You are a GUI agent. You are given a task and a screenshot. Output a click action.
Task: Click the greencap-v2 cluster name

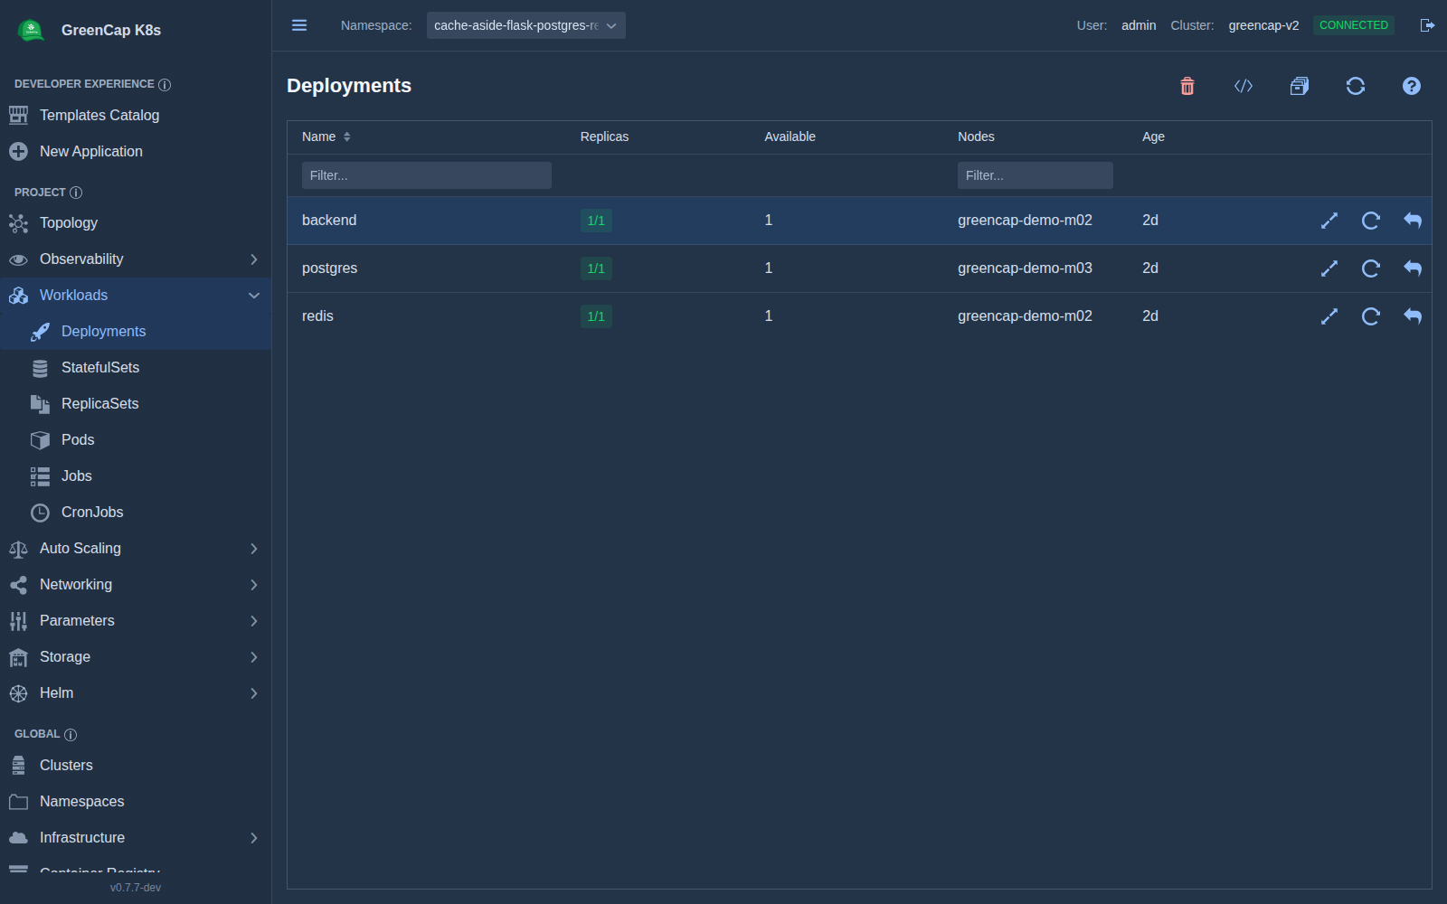(1263, 25)
